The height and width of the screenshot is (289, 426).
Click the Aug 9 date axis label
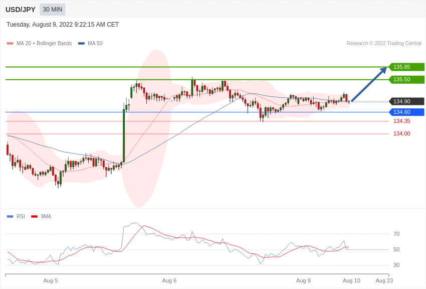(x=303, y=280)
